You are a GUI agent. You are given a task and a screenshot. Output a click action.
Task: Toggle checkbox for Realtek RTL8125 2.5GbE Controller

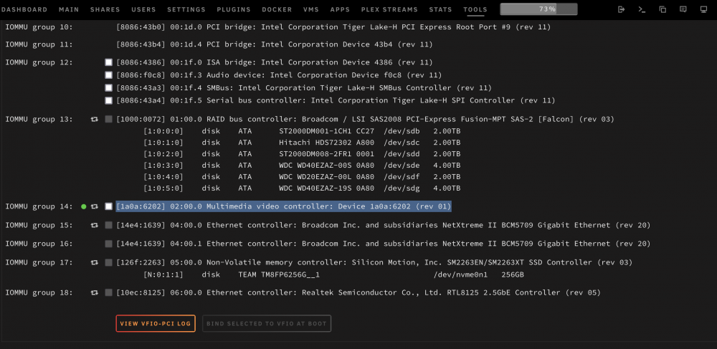[x=108, y=292]
